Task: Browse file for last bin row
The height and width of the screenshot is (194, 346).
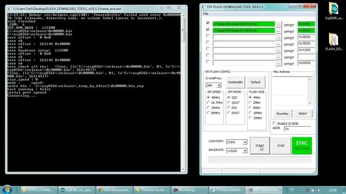Action: [x=278, y=64]
